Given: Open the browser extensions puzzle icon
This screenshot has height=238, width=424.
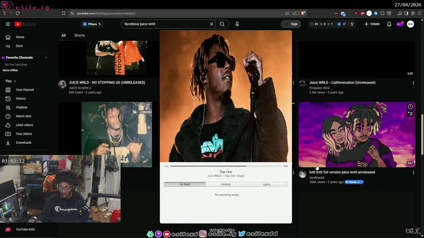Looking at the screenshot, I should [383, 13].
